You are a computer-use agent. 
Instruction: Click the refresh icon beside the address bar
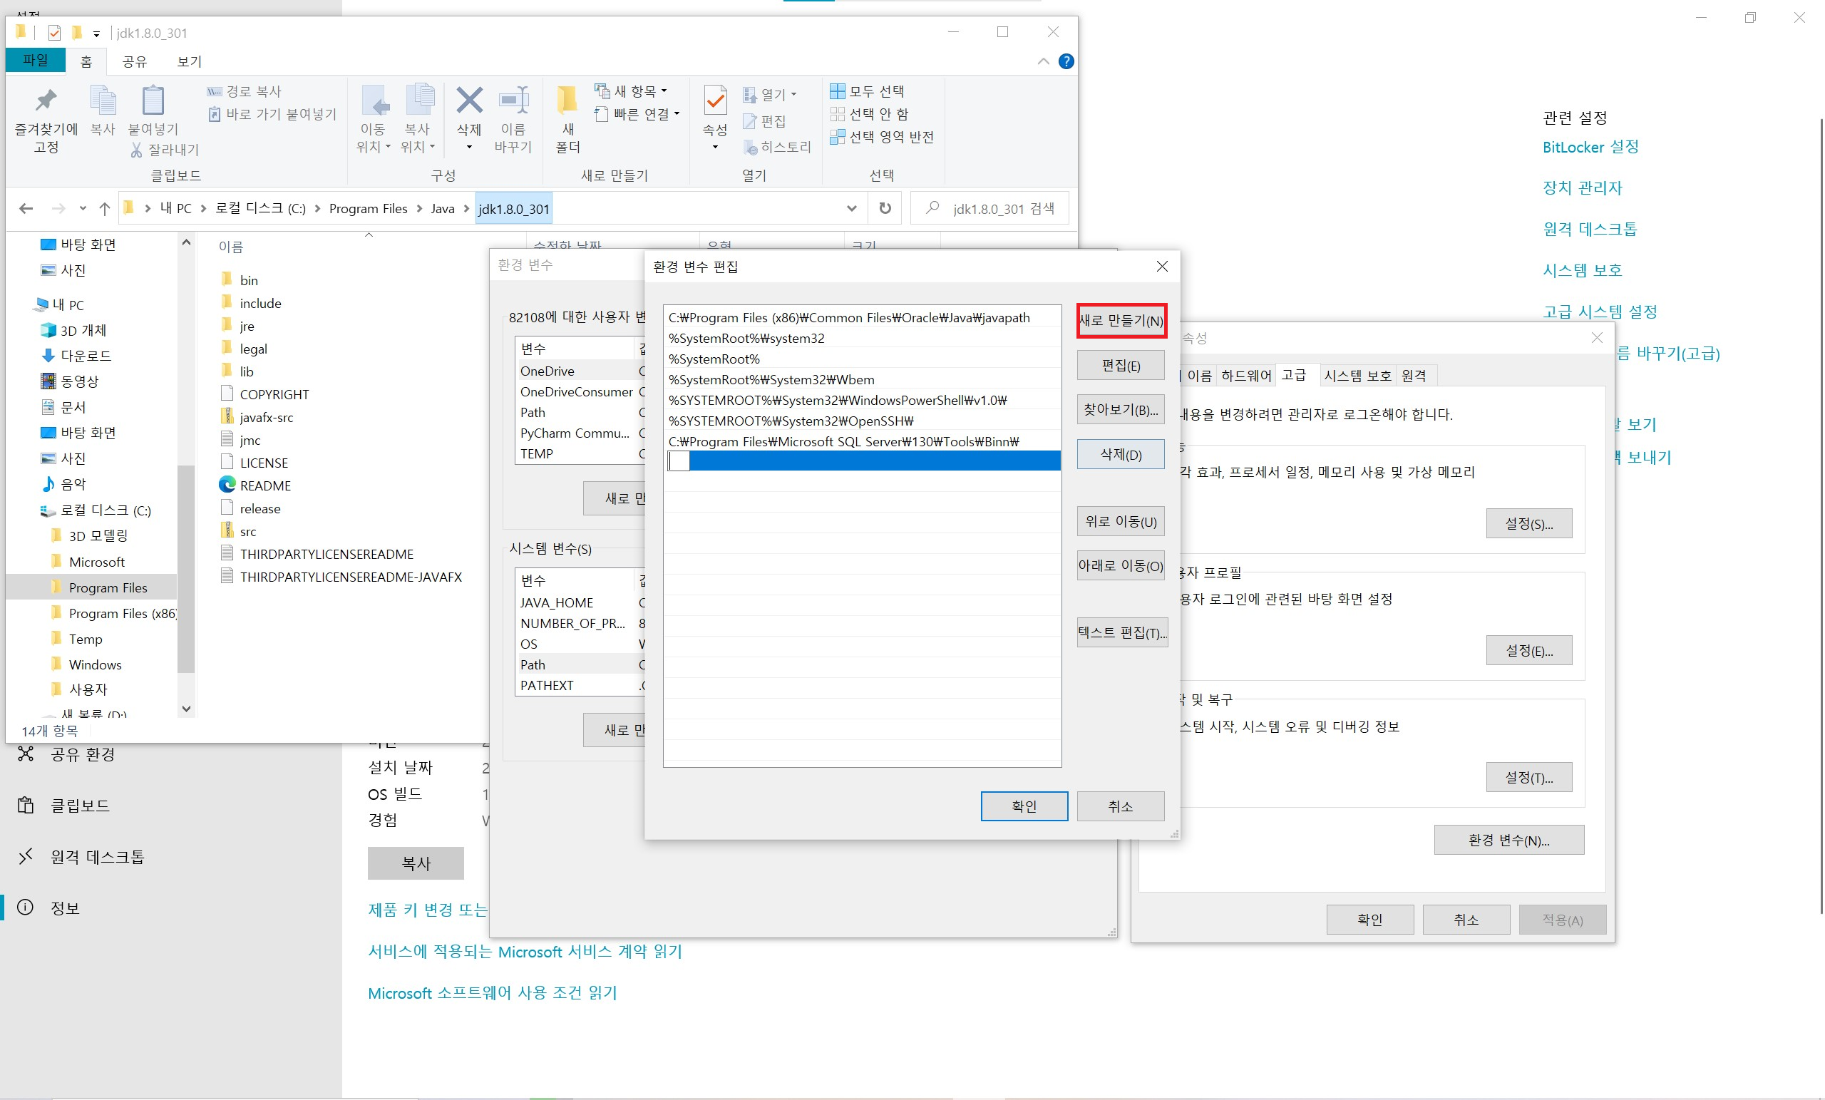point(885,208)
